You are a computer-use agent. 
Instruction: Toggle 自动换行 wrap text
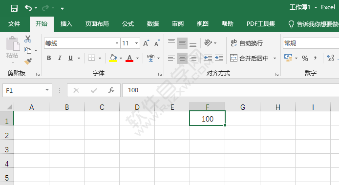point(247,43)
